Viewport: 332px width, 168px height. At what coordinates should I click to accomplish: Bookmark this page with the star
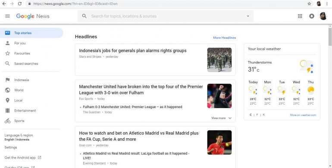tap(309, 3)
